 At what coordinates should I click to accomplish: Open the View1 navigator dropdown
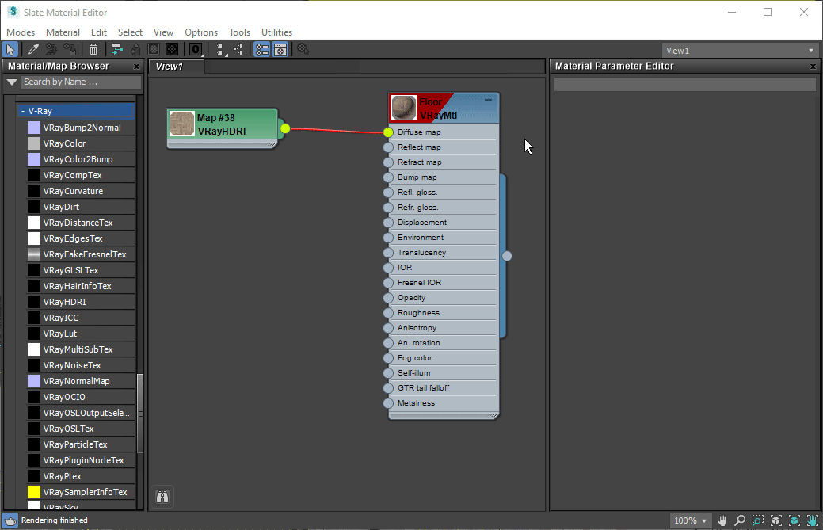[x=740, y=51]
